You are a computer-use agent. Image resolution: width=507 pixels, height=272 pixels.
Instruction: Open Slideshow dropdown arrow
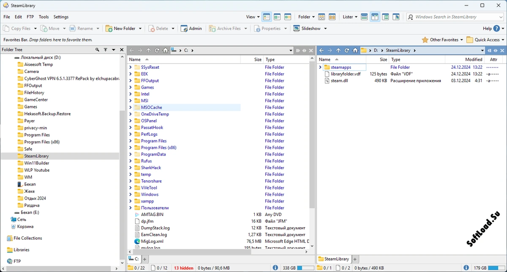click(x=325, y=28)
